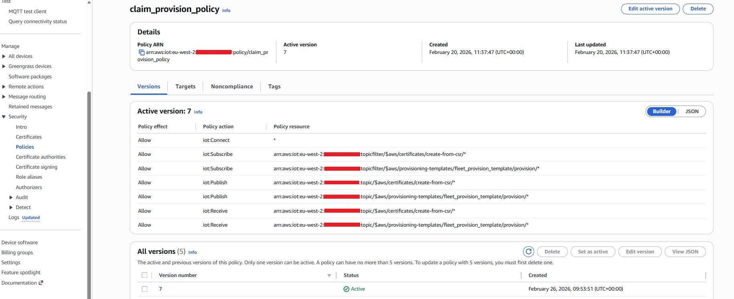Select checkbox for version 7 row

145,289
